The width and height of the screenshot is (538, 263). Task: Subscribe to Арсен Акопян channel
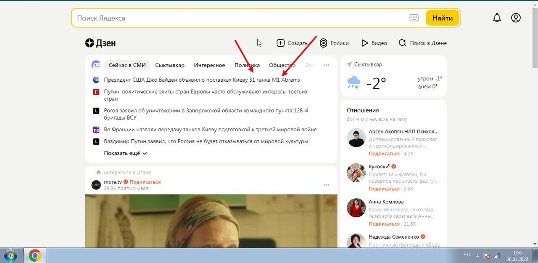384,154
